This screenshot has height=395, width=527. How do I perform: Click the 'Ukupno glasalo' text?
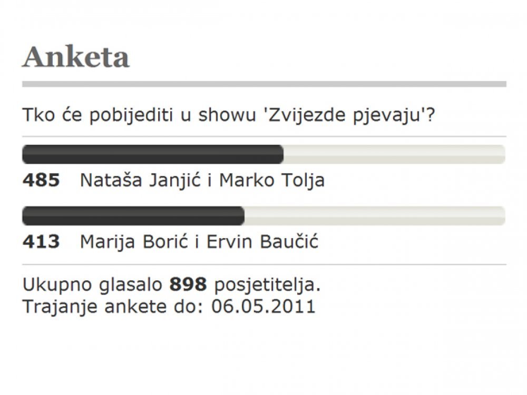(x=92, y=285)
